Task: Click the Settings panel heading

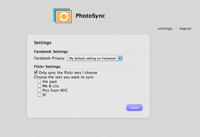Action: click(x=43, y=42)
